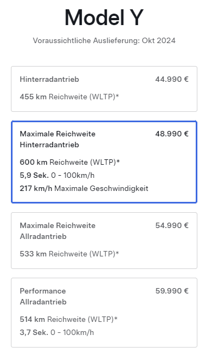The width and height of the screenshot is (205, 353).
Task: Click the asterisk after 455 km WLTP
Action: 117,96
